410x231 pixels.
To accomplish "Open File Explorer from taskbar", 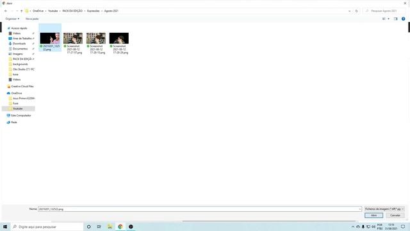I will [x=110, y=227].
